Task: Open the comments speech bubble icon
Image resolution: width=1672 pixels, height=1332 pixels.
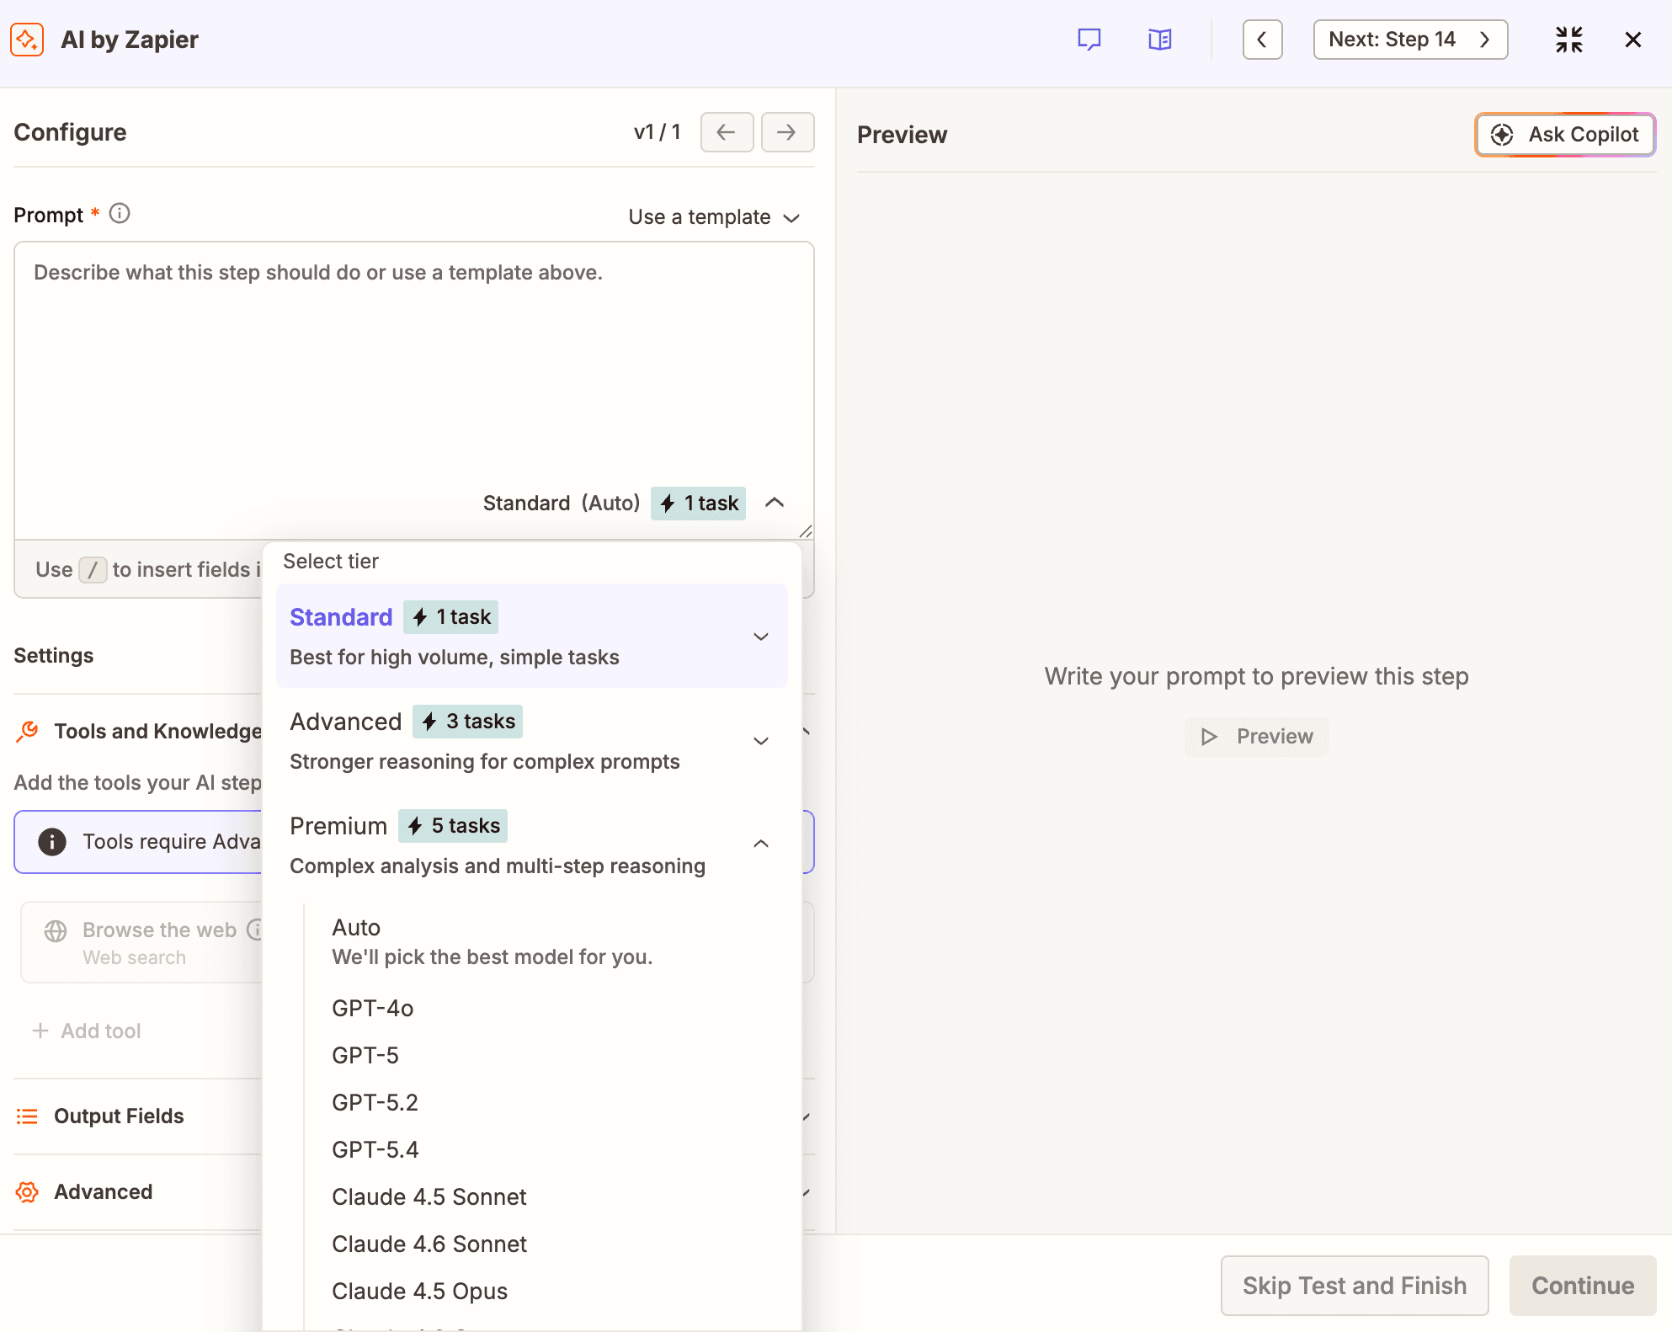Action: coord(1089,40)
